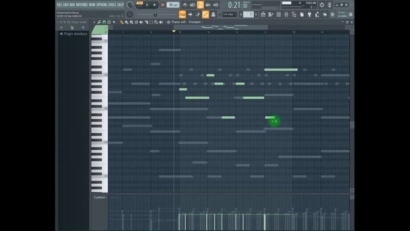Image resolution: width=410 pixels, height=231 pixels.
Task: Select the Mute tool
Action: (141, 22)
